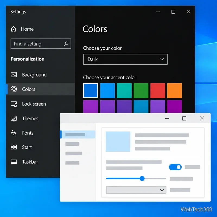Open the Dark color mode dropdown

[125, 59]
